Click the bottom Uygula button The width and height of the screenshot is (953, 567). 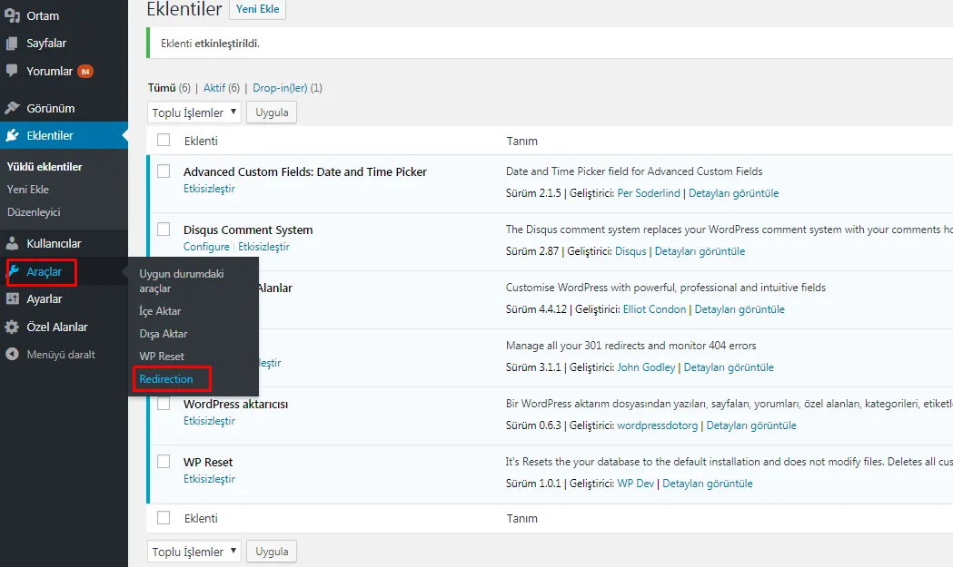click(x=272, y=552)
